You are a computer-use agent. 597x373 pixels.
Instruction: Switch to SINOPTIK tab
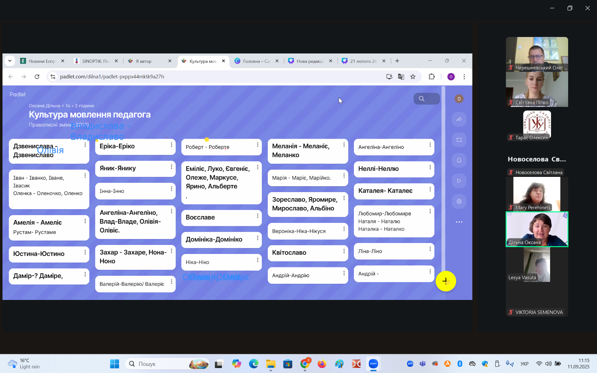pos(95,61)
